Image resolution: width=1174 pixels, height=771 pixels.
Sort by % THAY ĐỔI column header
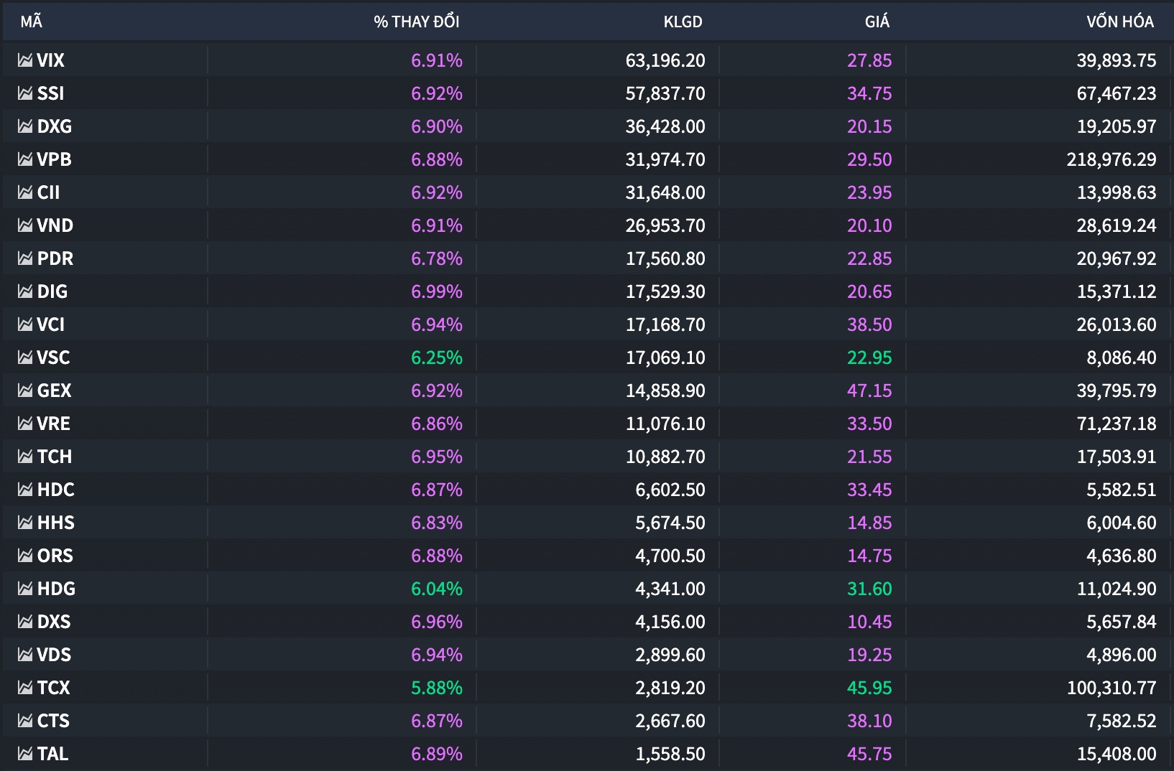click(x=416, y=22)
